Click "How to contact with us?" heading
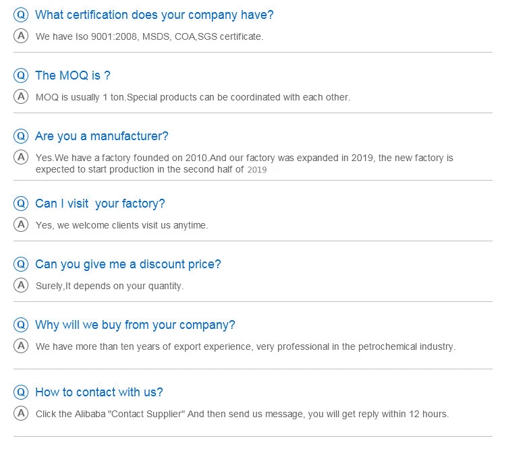 99,392
